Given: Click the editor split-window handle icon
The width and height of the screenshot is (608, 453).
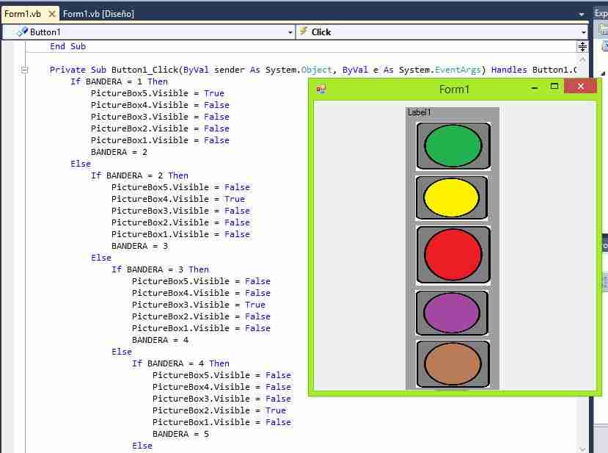Looking at the screenshot, I should click(582, 47).
